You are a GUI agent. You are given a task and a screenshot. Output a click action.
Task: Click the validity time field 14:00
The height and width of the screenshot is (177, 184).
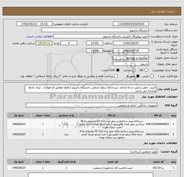pos(95,51)
